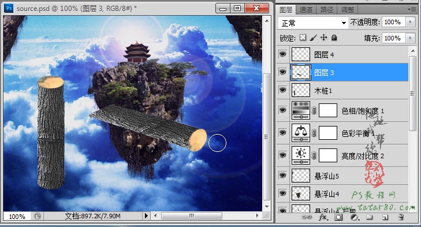The image size is (421, 227).
Task: Lock transparent pixels icon
Action: (x=303, y=38)
